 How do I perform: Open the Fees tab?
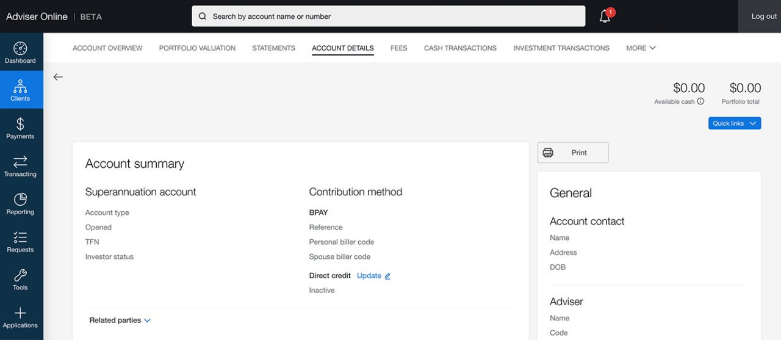point(399,48)
